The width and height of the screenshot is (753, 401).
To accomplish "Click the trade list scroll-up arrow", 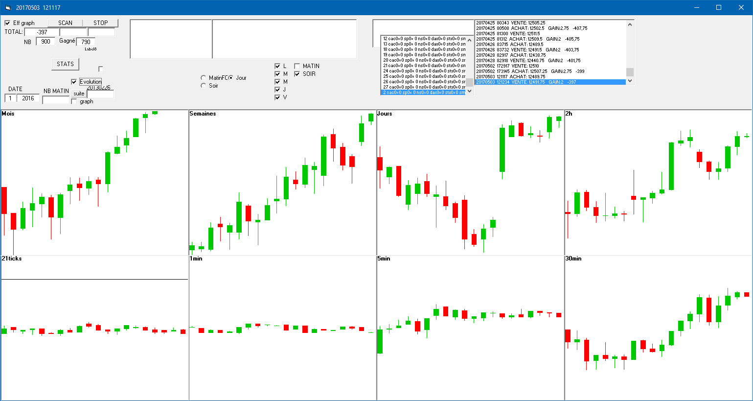I will click(630, 24).
